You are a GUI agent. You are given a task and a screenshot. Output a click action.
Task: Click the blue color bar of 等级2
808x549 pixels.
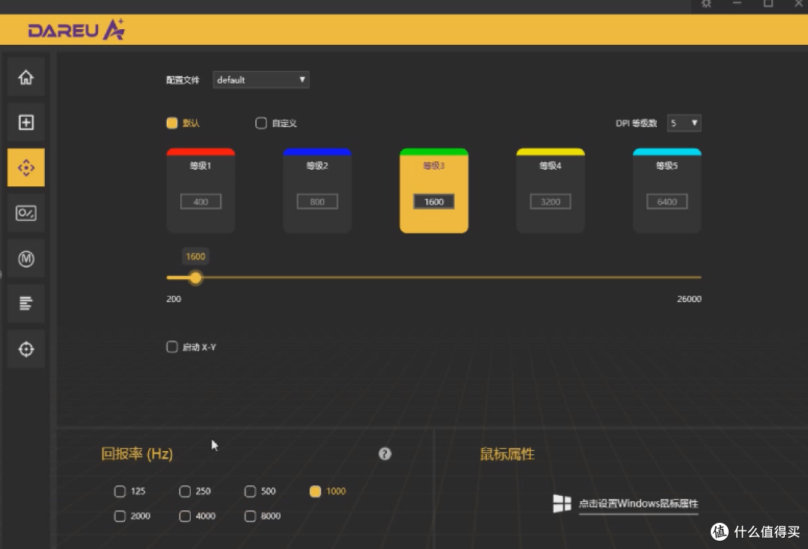click(x=317, y=152)
